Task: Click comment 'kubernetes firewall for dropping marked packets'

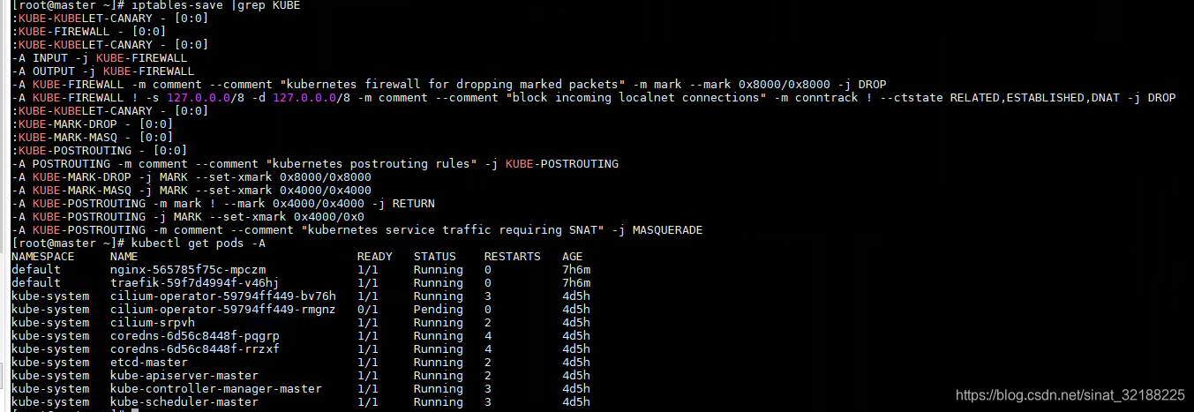Action: (x=453, y=84)
